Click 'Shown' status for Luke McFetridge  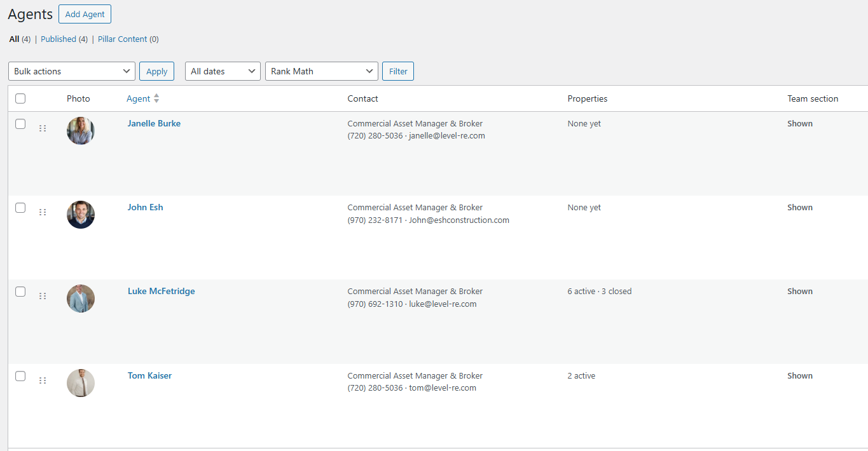click(x=800, y=292)
